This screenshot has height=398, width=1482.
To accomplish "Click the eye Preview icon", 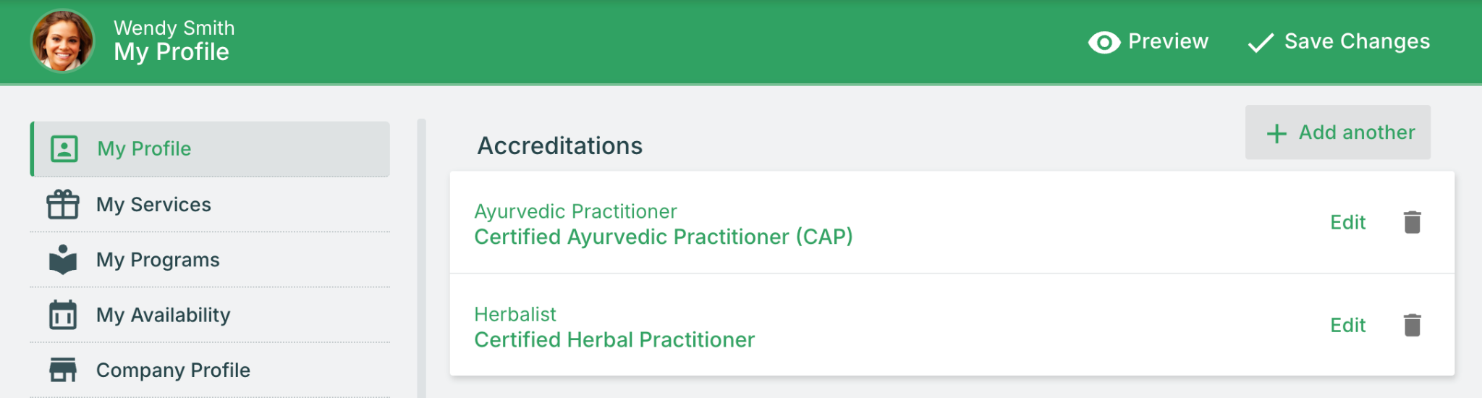I will coord(1104,43).
